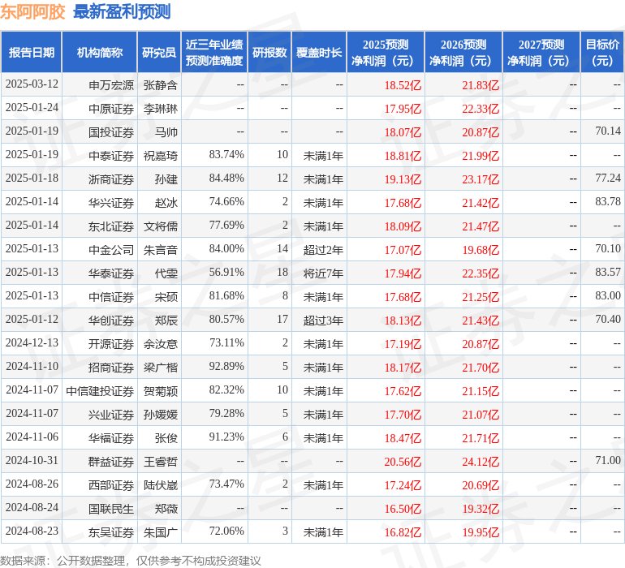Click researcher name 张静含
The width and height of the screenshot is (625, 568).
point(161,85)
